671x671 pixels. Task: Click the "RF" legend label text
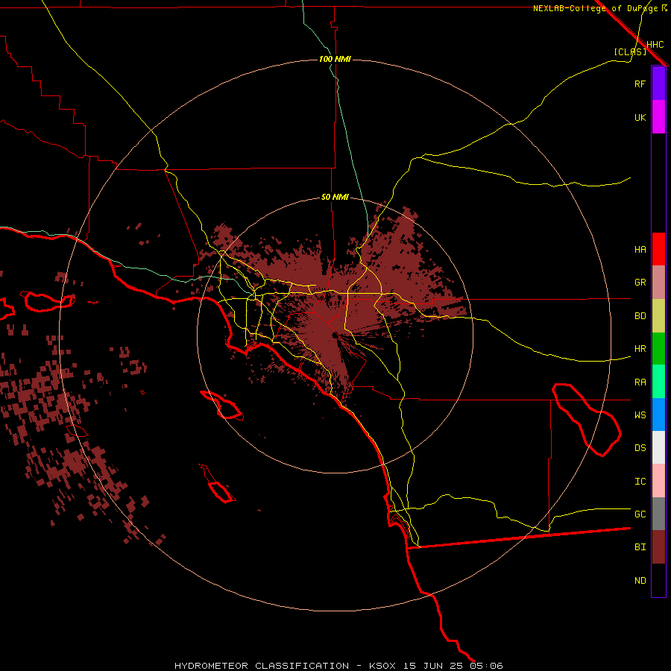640,84
